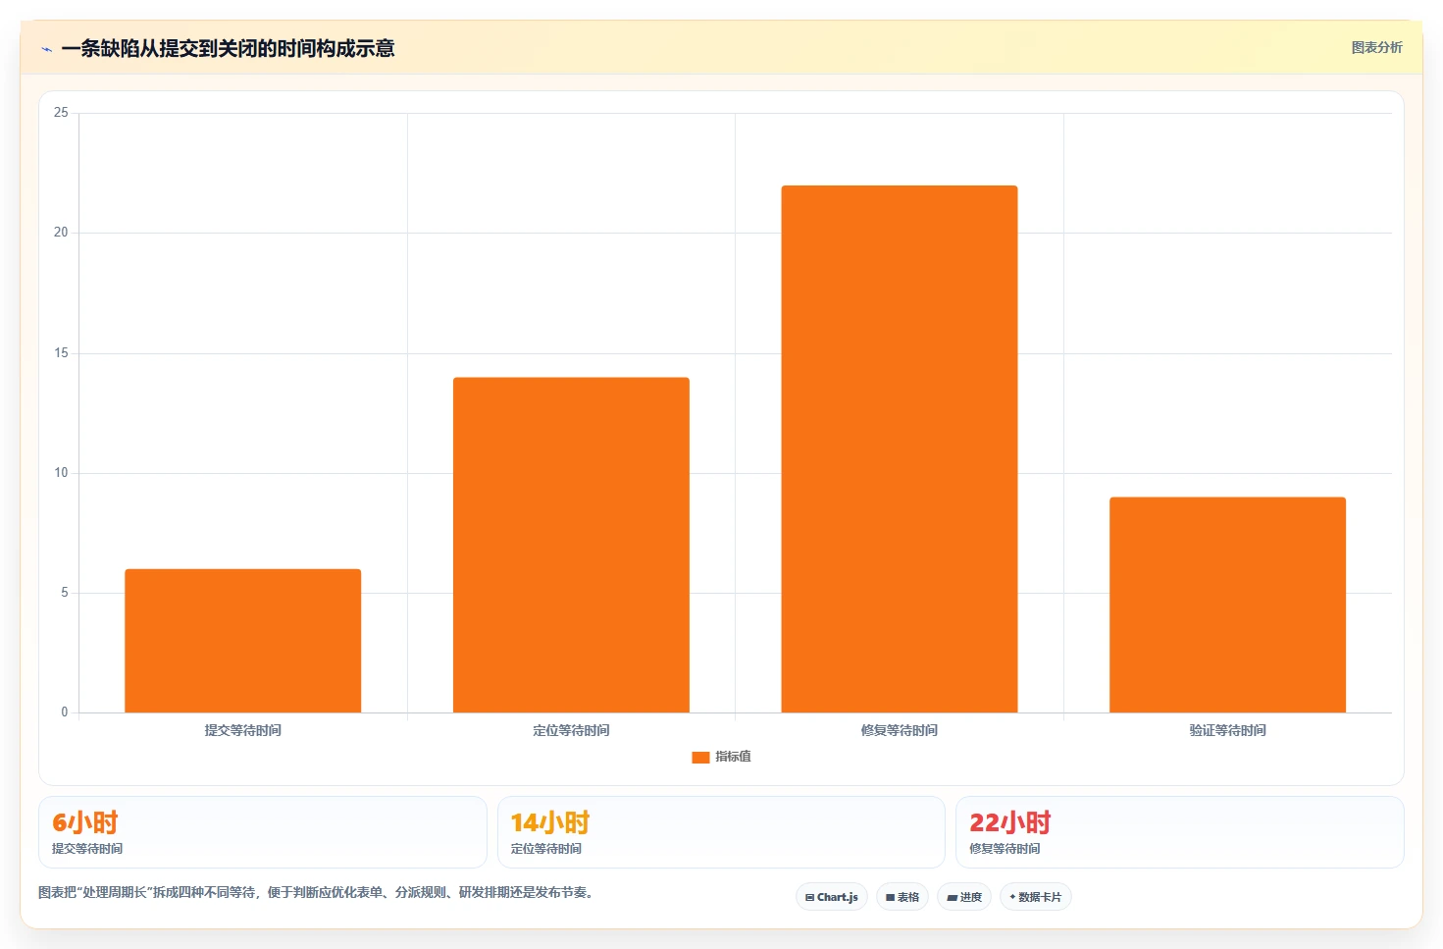Click the y-axis value 15
The height and width of the screenshot is (949, 1443).
click(61, 353)
